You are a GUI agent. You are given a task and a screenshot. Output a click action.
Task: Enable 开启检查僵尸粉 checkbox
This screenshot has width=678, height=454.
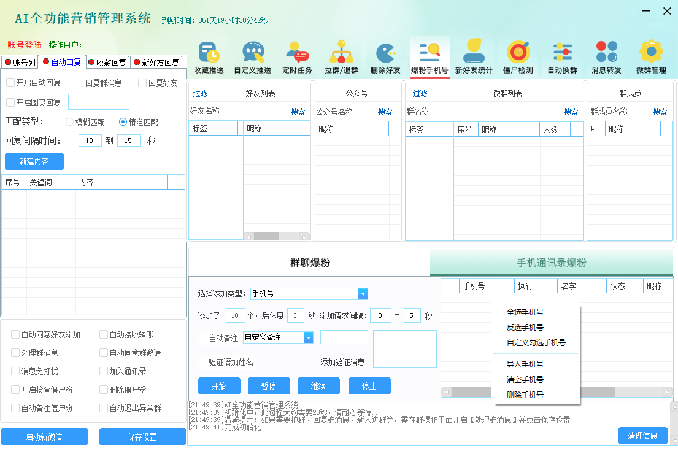pyautogui.click(x=15, y=390)
